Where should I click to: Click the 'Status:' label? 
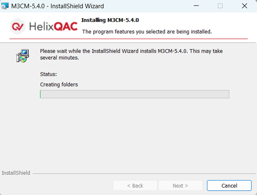pos(48,74)
